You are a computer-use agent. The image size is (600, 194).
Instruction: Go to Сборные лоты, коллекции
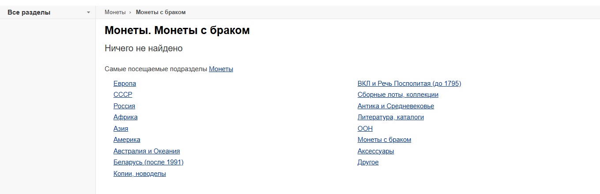tap(398, 95)
